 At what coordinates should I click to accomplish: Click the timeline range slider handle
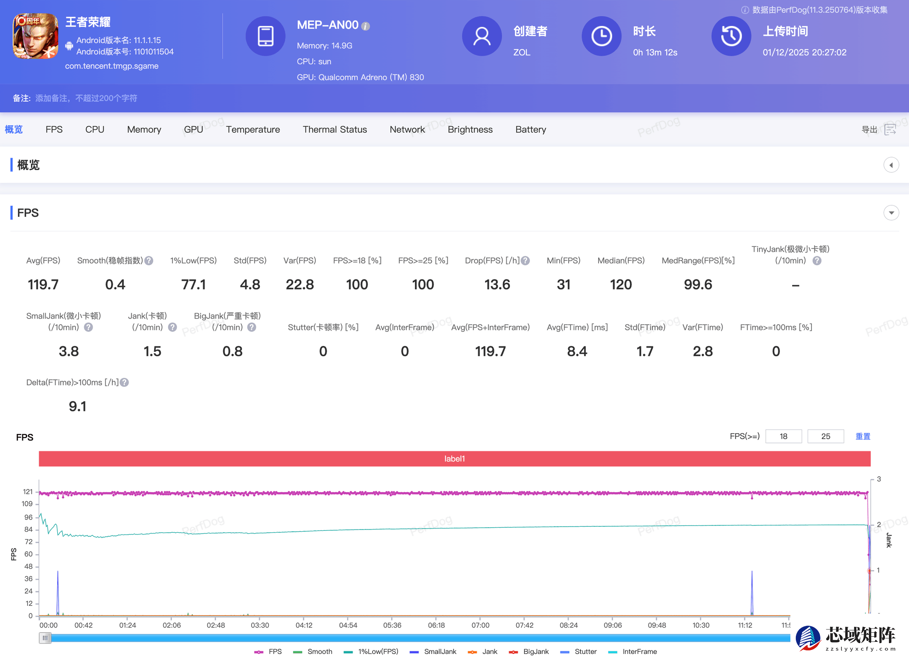point(45,638)
